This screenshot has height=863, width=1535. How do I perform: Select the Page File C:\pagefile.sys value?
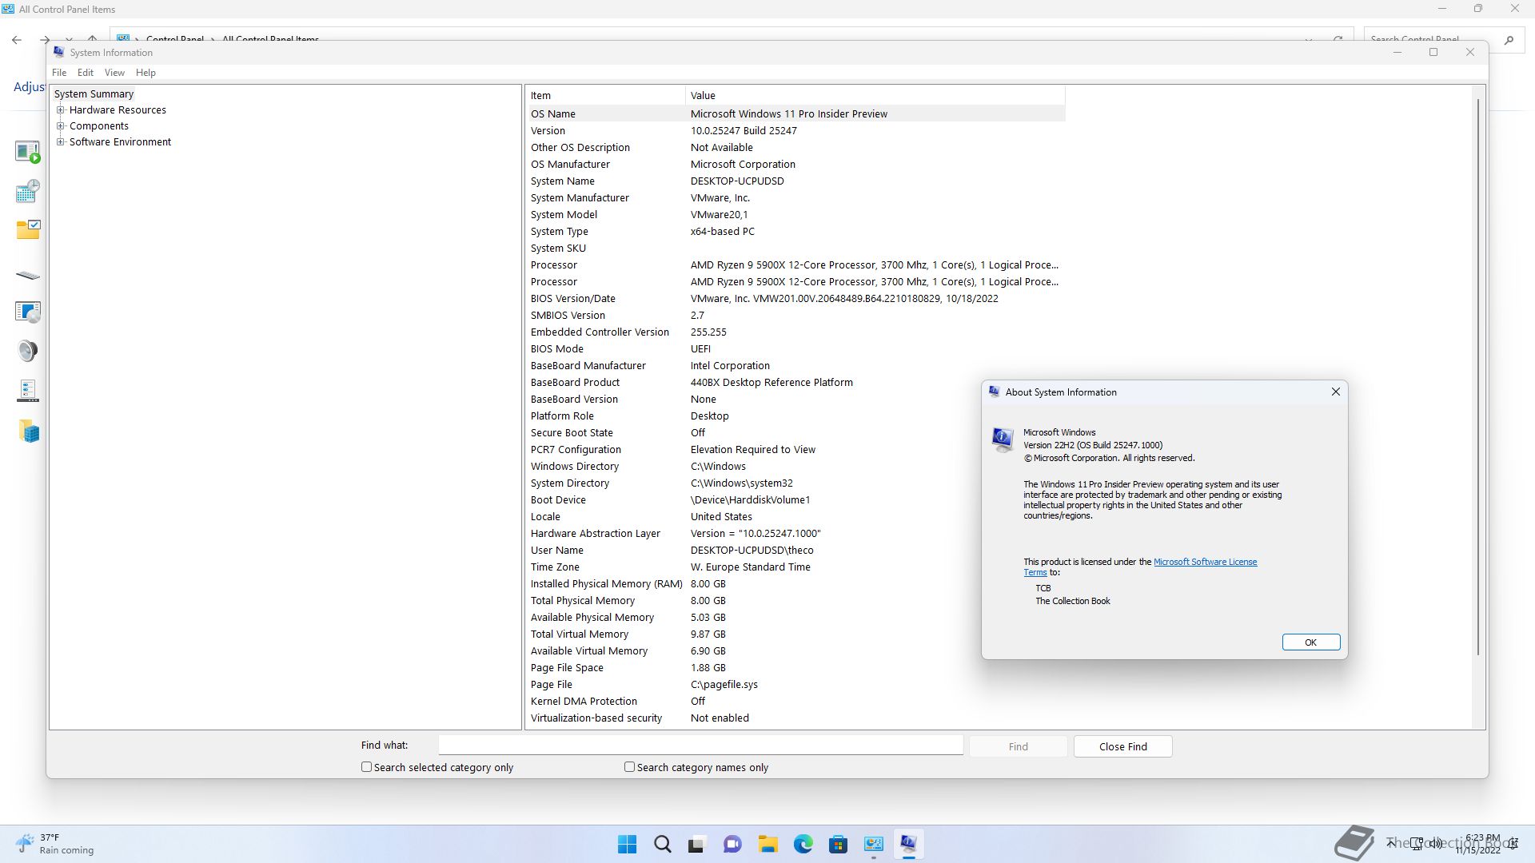pos(724,684)
